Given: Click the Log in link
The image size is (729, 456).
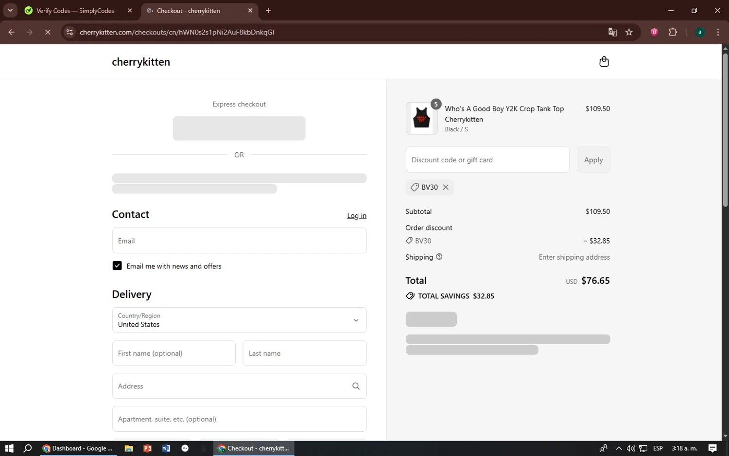Looking at the screenshot, I should click(x=357, y=216).
